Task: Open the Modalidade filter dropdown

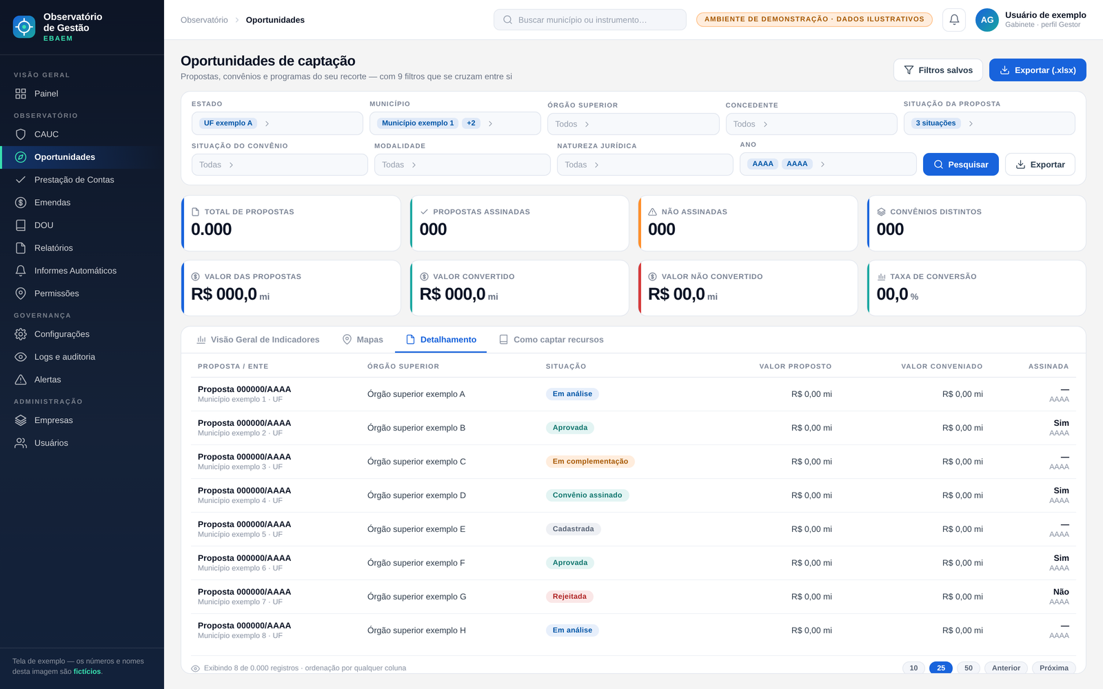Action: click(x=463, y=165)
